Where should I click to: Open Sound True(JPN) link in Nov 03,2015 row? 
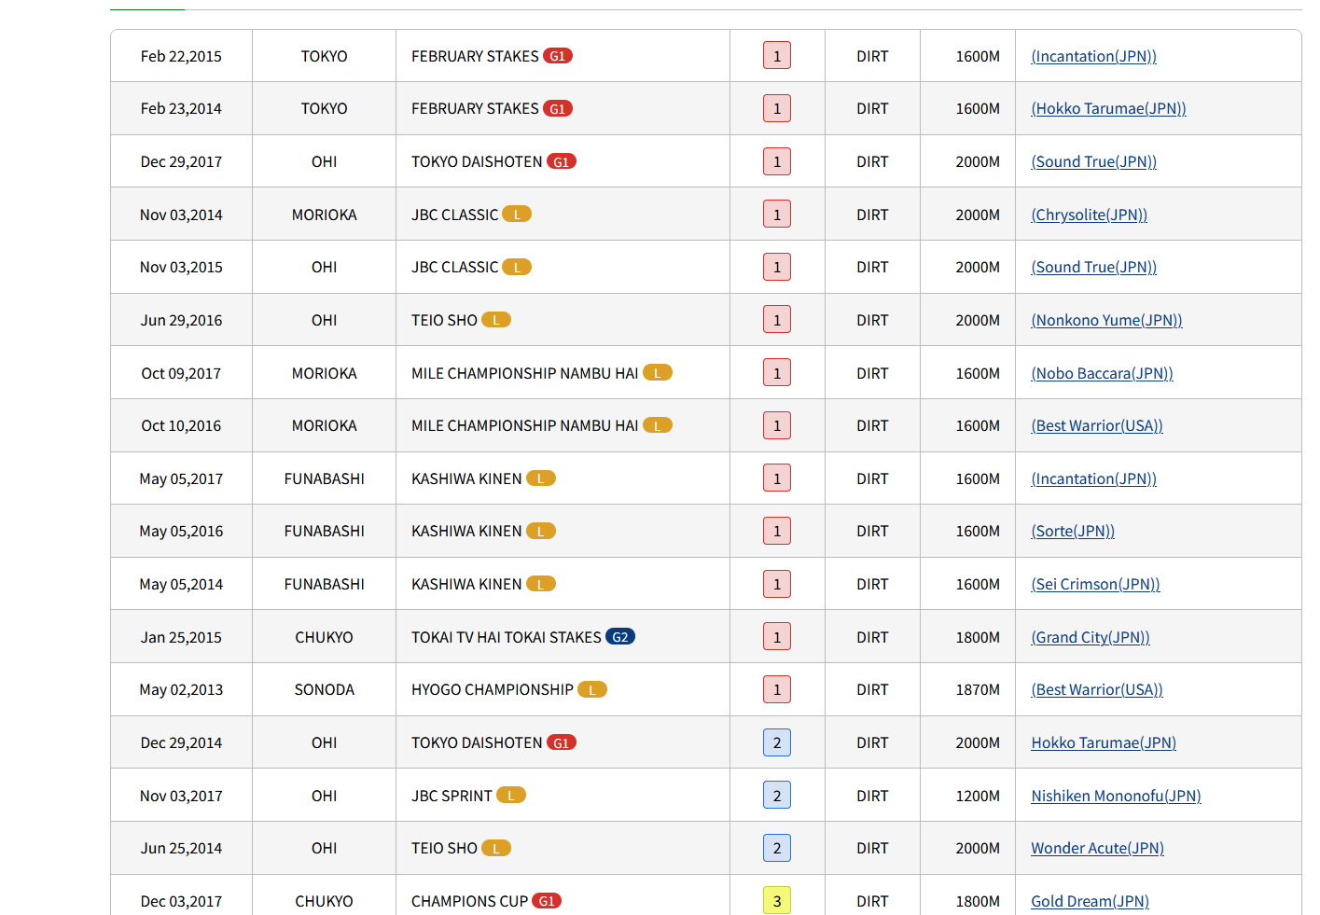click(x=1093, y=268)
